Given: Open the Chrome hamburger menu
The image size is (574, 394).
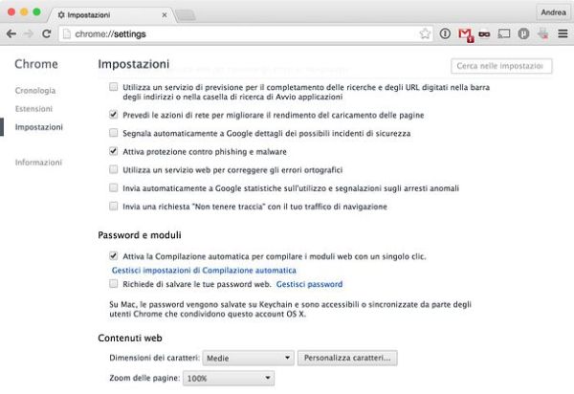Looking at the screenshot, I should 560,33.
